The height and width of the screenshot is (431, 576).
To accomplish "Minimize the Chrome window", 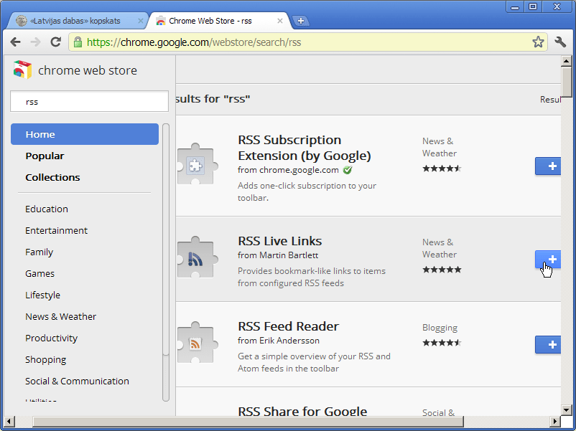I will click(515, 6).
